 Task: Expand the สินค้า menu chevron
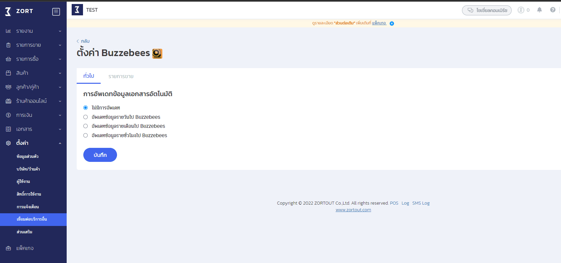pos(60,73)
